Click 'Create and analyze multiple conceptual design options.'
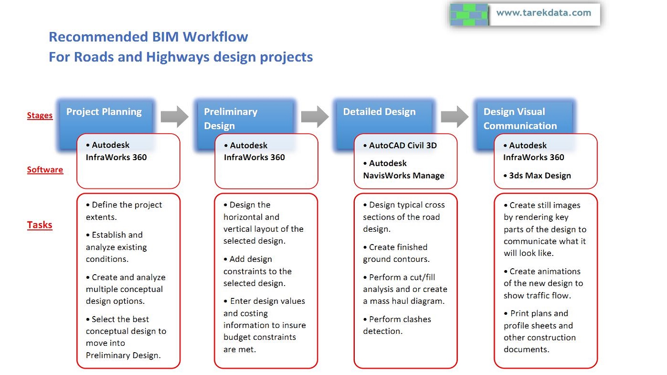 126,289
